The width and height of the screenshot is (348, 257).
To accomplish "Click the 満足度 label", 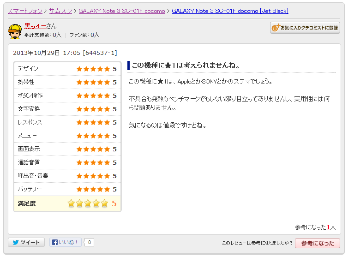I will coord(27,203).
